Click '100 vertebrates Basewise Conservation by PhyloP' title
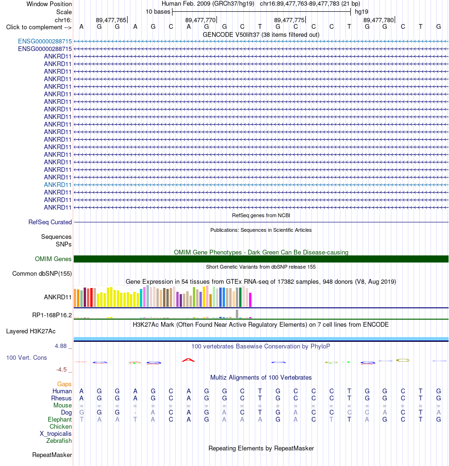The width and height of the screenshot is (449, 466). point(261,346)
